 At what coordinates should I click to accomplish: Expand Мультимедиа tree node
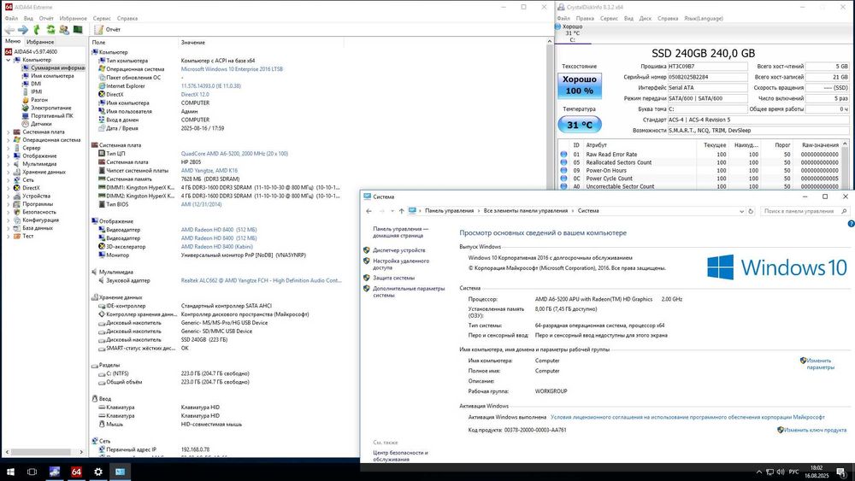(x=9, y=164)
